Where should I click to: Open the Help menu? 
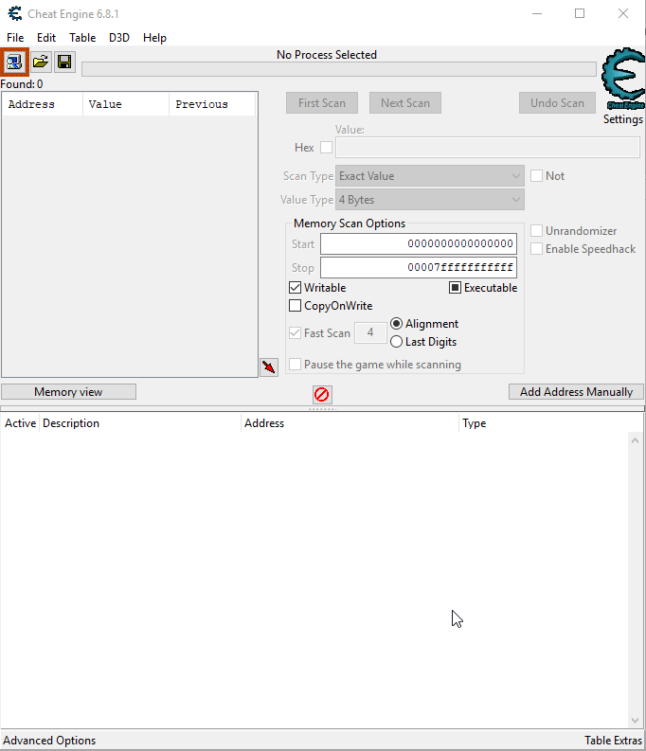point(154,38)
